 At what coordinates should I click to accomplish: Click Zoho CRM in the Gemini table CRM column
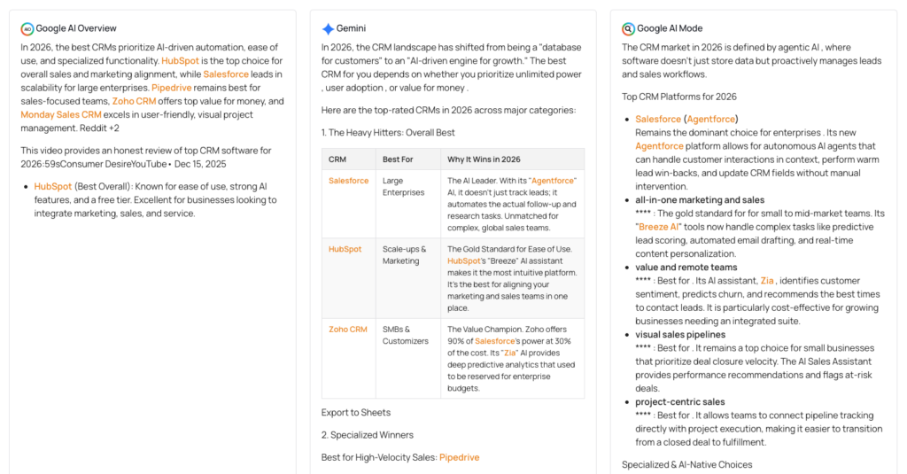tap(347, 330)
